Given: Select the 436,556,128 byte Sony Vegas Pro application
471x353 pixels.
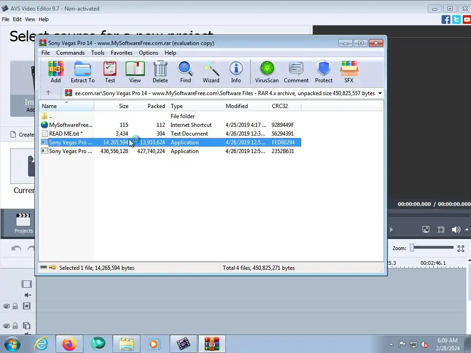Looking at the screenshot, I should tap(170, 151).
